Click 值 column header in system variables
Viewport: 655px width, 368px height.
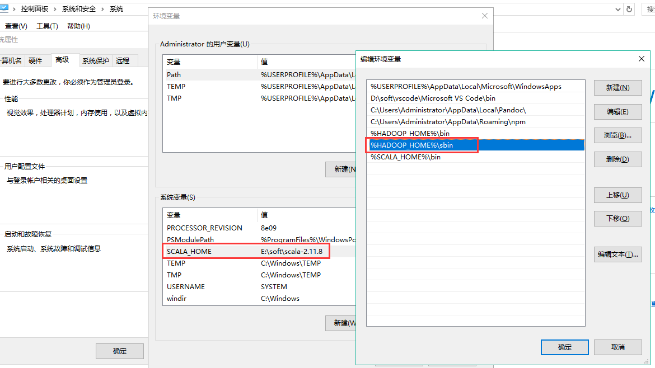(x=307, y=215)
